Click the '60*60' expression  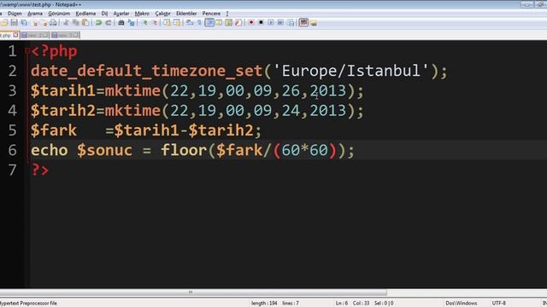[304, 150]
